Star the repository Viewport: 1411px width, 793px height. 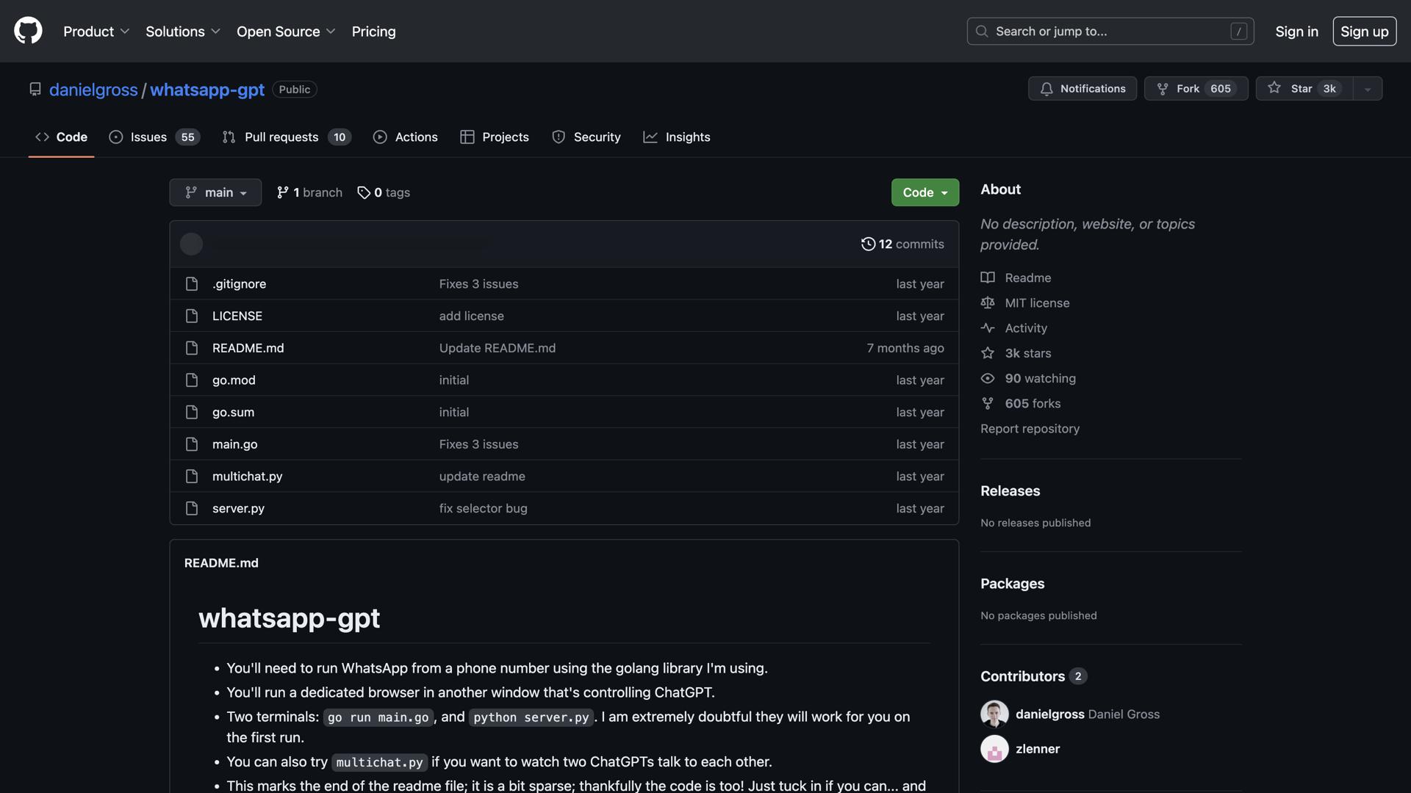(1303, 88)
